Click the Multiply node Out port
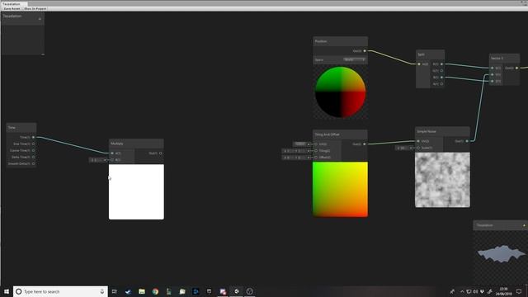The image size is (528, 297). [161, 153]
